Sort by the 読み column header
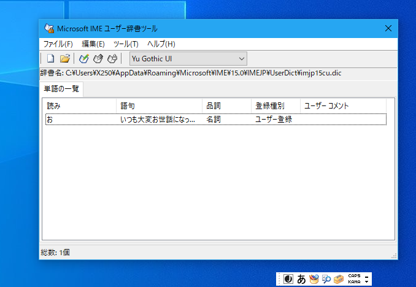 coord(79,106)
